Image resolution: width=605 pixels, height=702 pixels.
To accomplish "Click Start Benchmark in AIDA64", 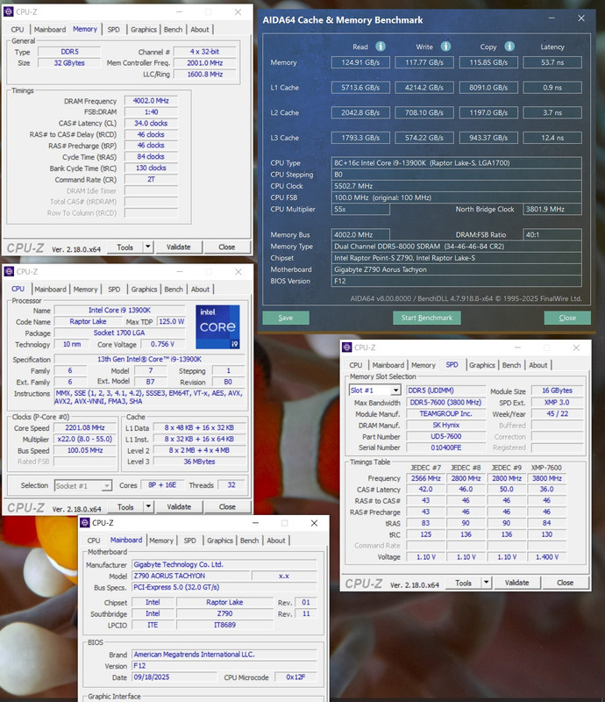I will click(x=427, y=318).
